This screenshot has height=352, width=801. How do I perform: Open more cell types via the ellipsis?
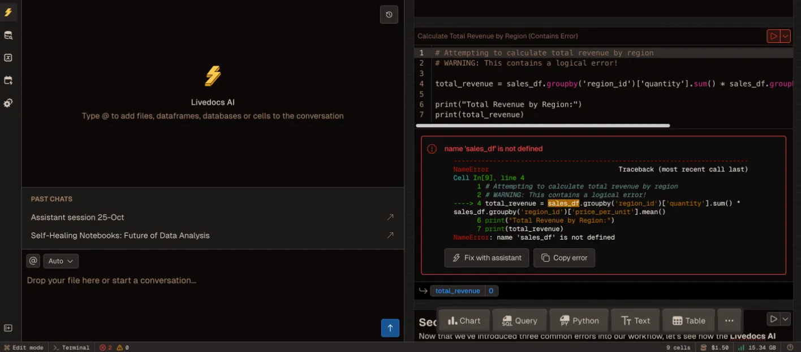pyautogui.click(x=729, y=320)
